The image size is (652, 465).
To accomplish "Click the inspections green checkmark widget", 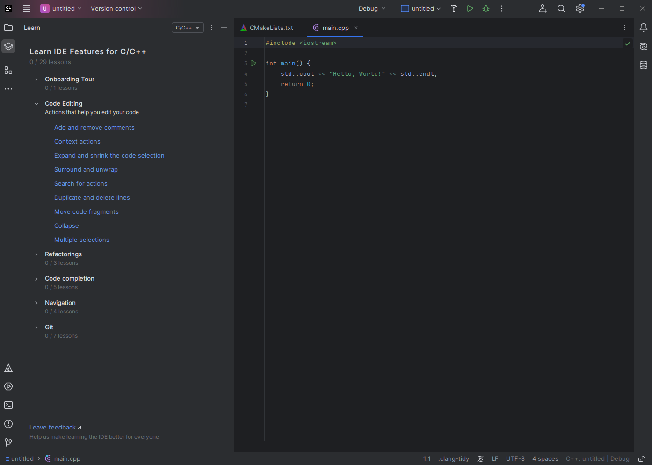I will [x=628, y=44].
